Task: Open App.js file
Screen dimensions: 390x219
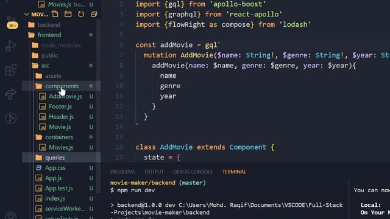Action: pos(53,178)
